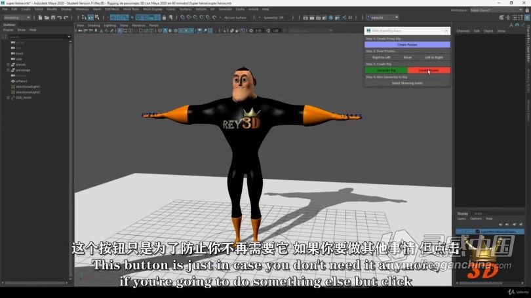Open the Mesh Tools menu
Image resolution: width=531 pixels, height=298 pixels.
tap(131, 9)
